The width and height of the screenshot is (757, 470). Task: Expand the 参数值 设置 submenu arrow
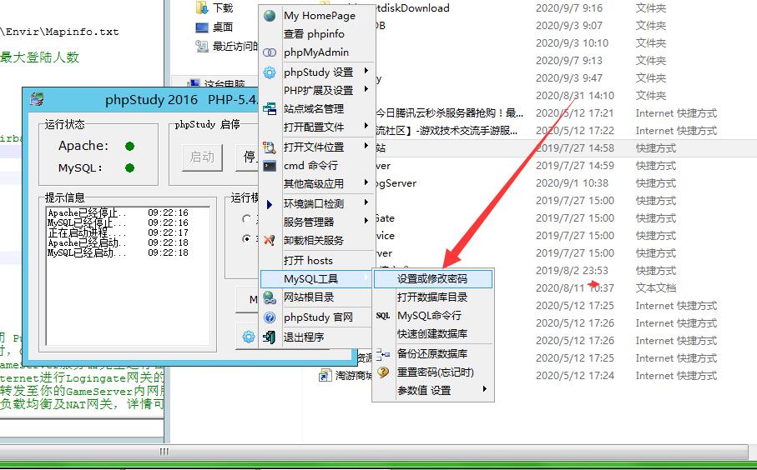click(x=485, y=389)
